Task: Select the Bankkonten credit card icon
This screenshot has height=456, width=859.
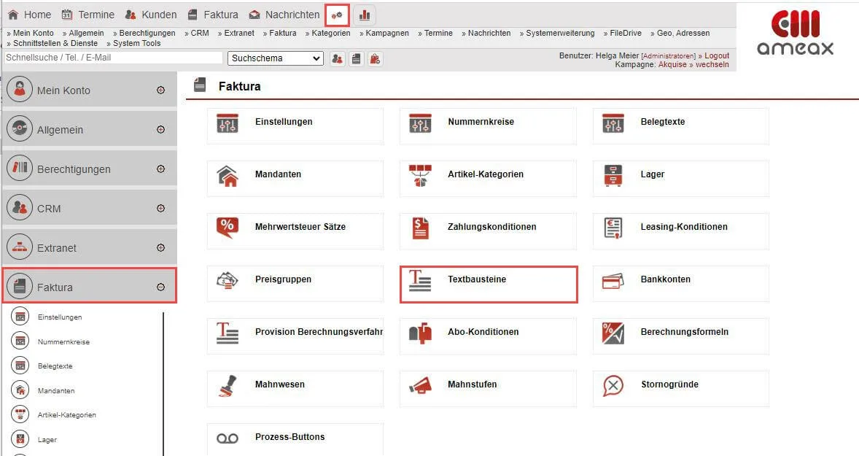Action: (x=613, y=280)
